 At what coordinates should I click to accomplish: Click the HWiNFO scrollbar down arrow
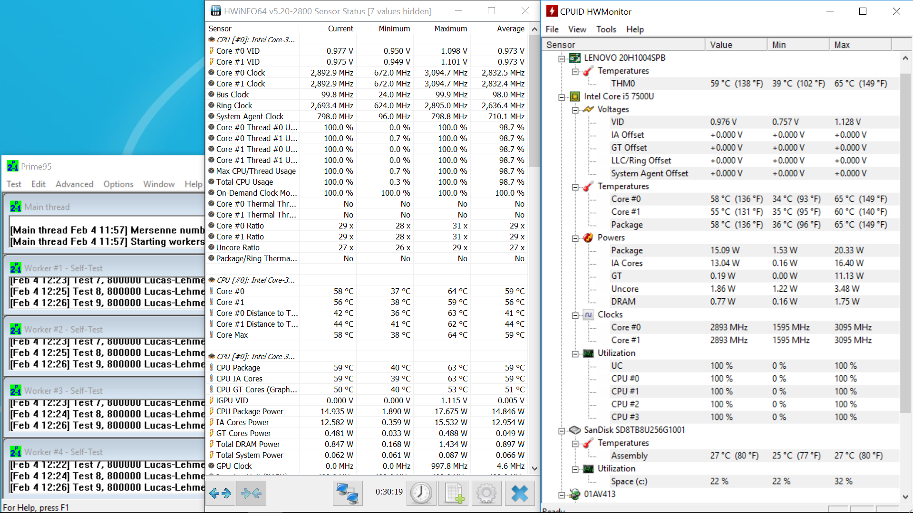coord(534,468)
